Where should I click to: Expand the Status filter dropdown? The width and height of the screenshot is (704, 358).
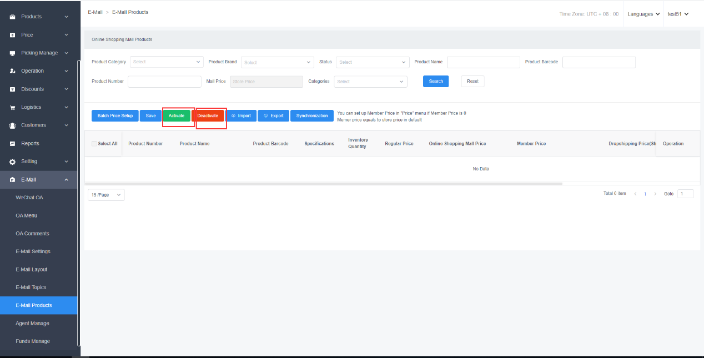[372, 62]
